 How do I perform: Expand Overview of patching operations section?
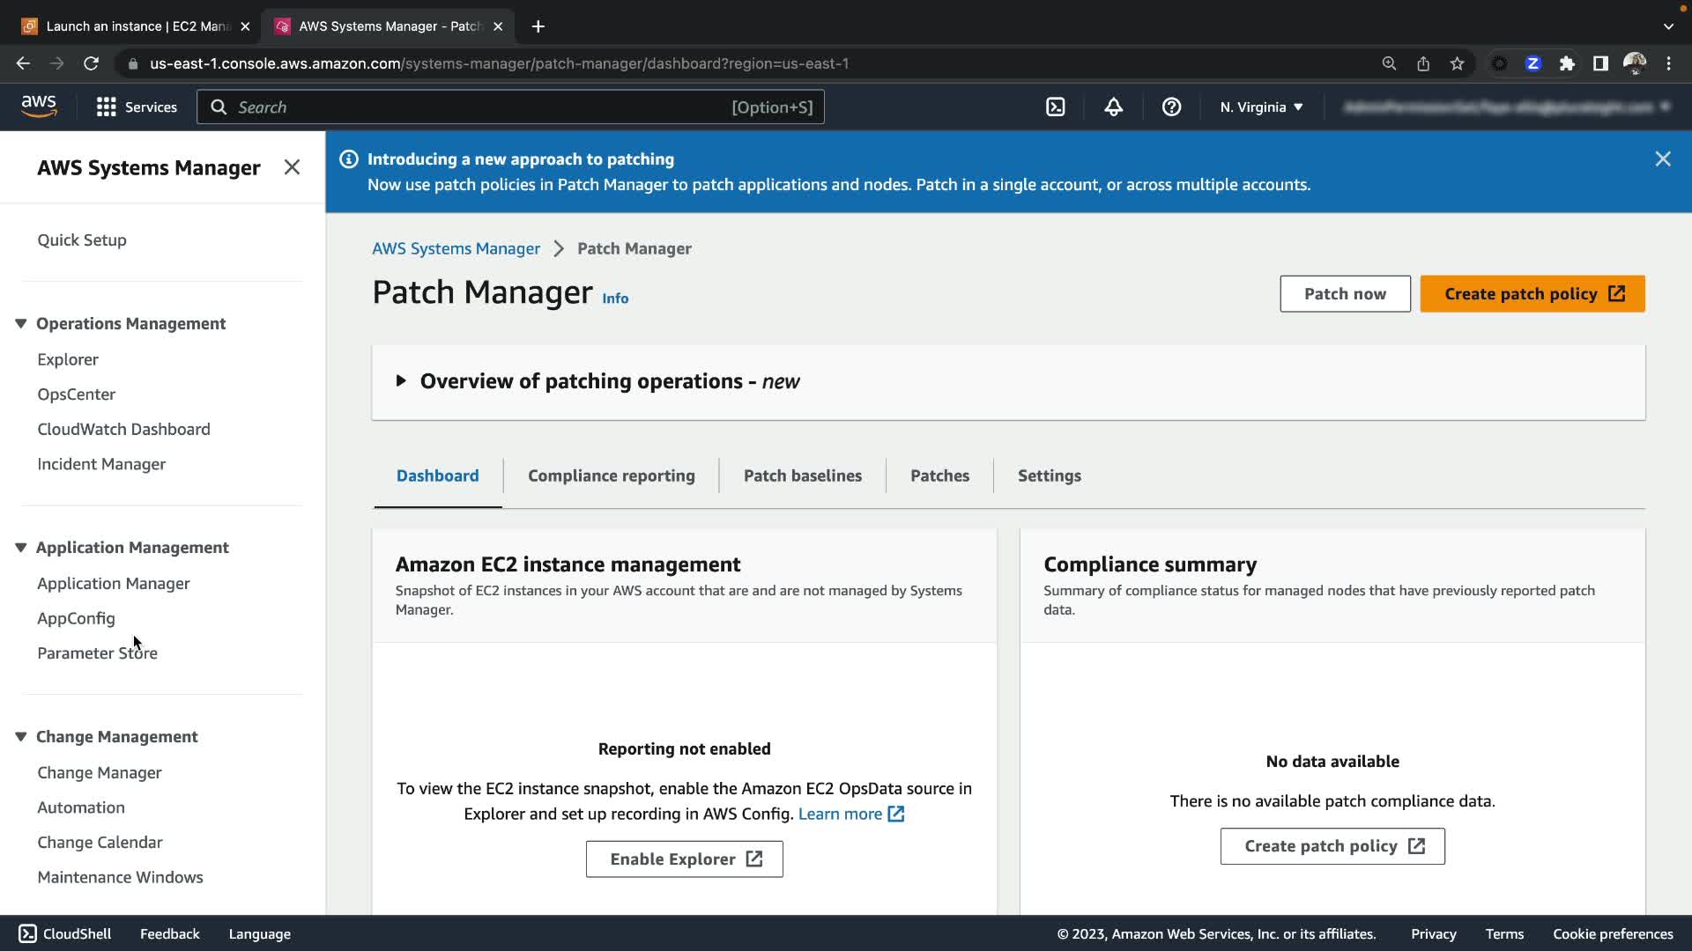401,381
